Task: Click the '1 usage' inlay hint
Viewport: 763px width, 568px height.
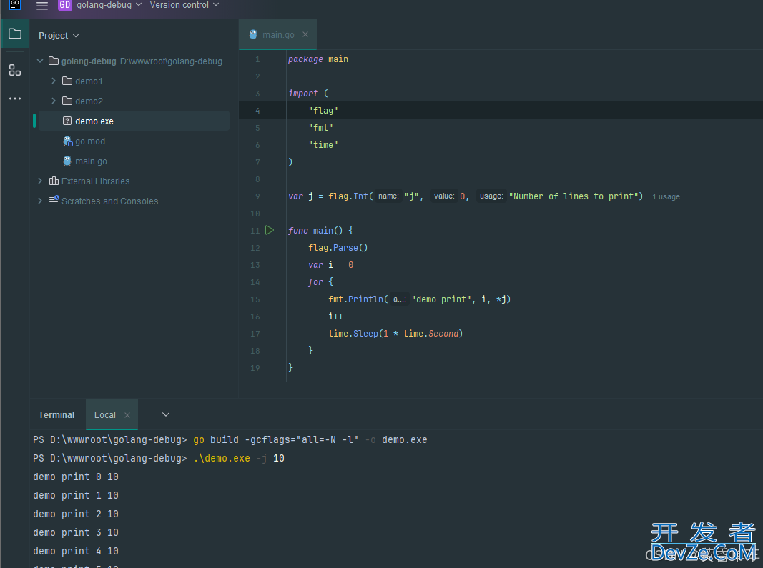Action: (x=666, y=196)
